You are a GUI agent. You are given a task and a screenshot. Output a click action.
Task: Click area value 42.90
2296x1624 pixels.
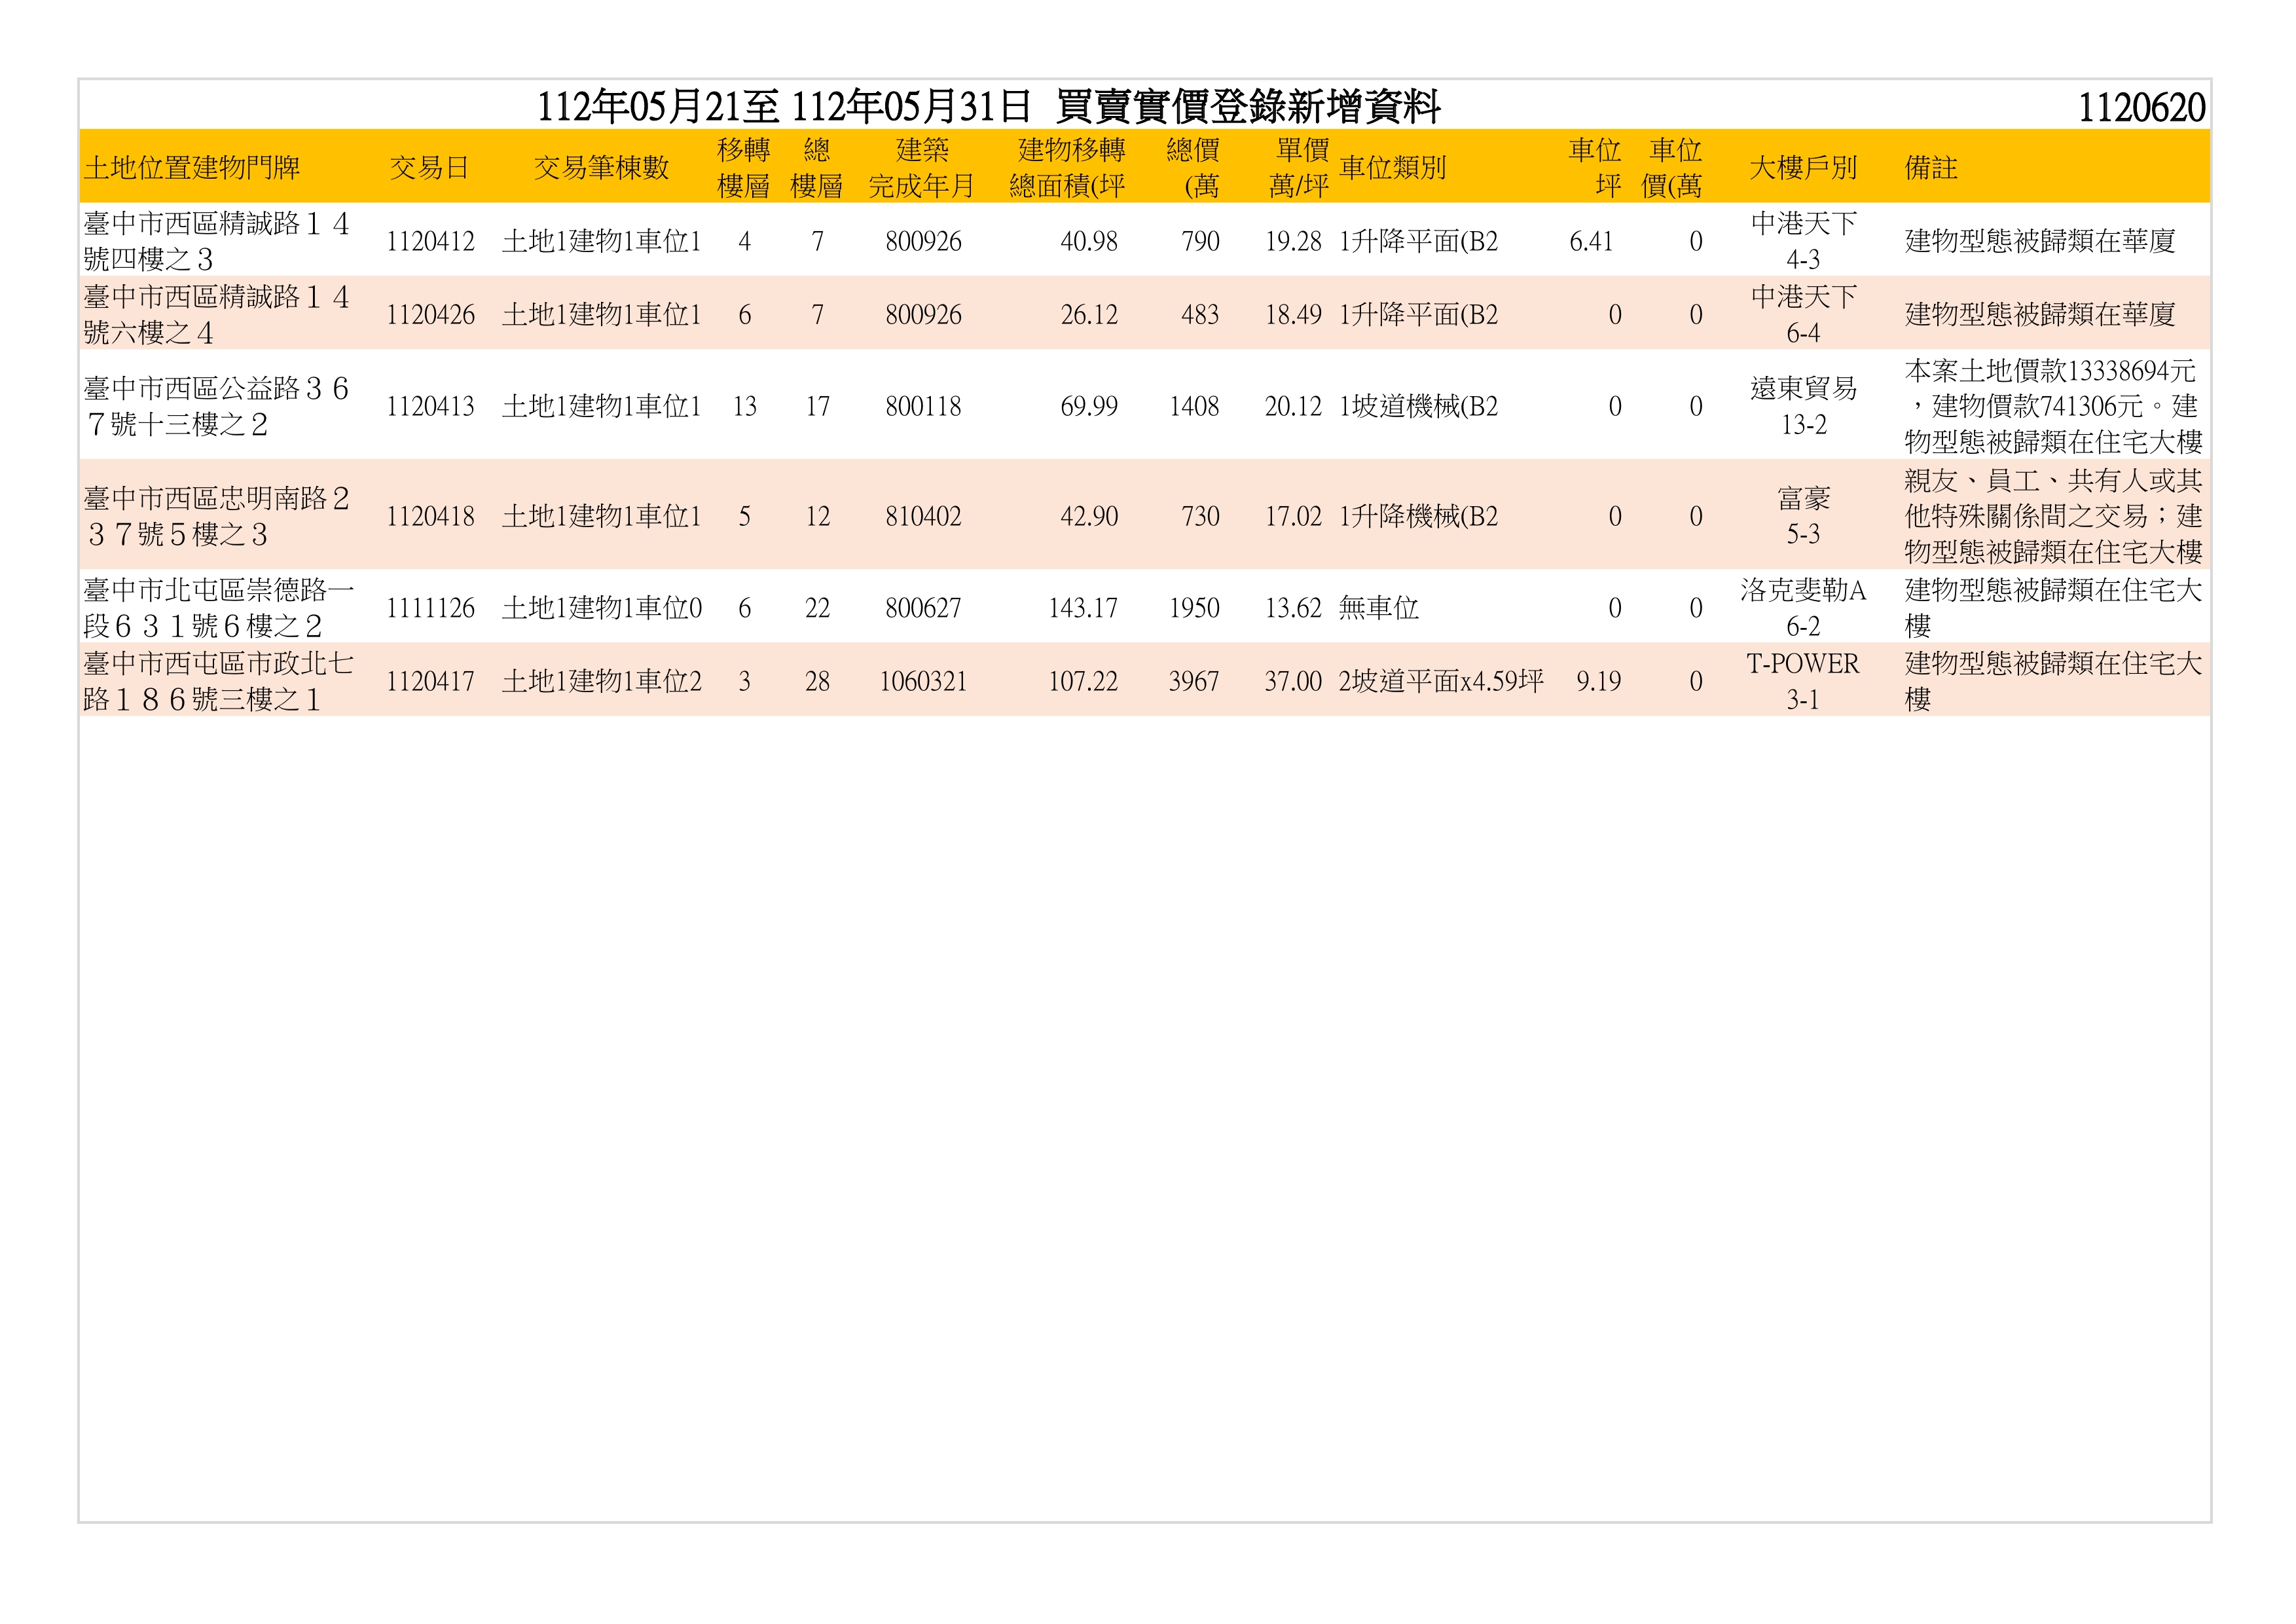coord(1089,516)
